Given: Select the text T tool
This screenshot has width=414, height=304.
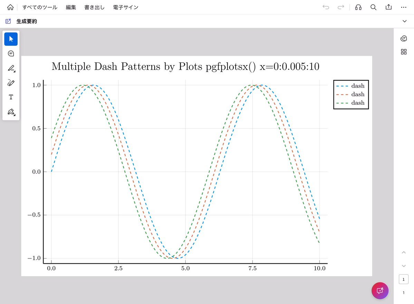Looking at the screenshot, I should [x=11, y=97].
